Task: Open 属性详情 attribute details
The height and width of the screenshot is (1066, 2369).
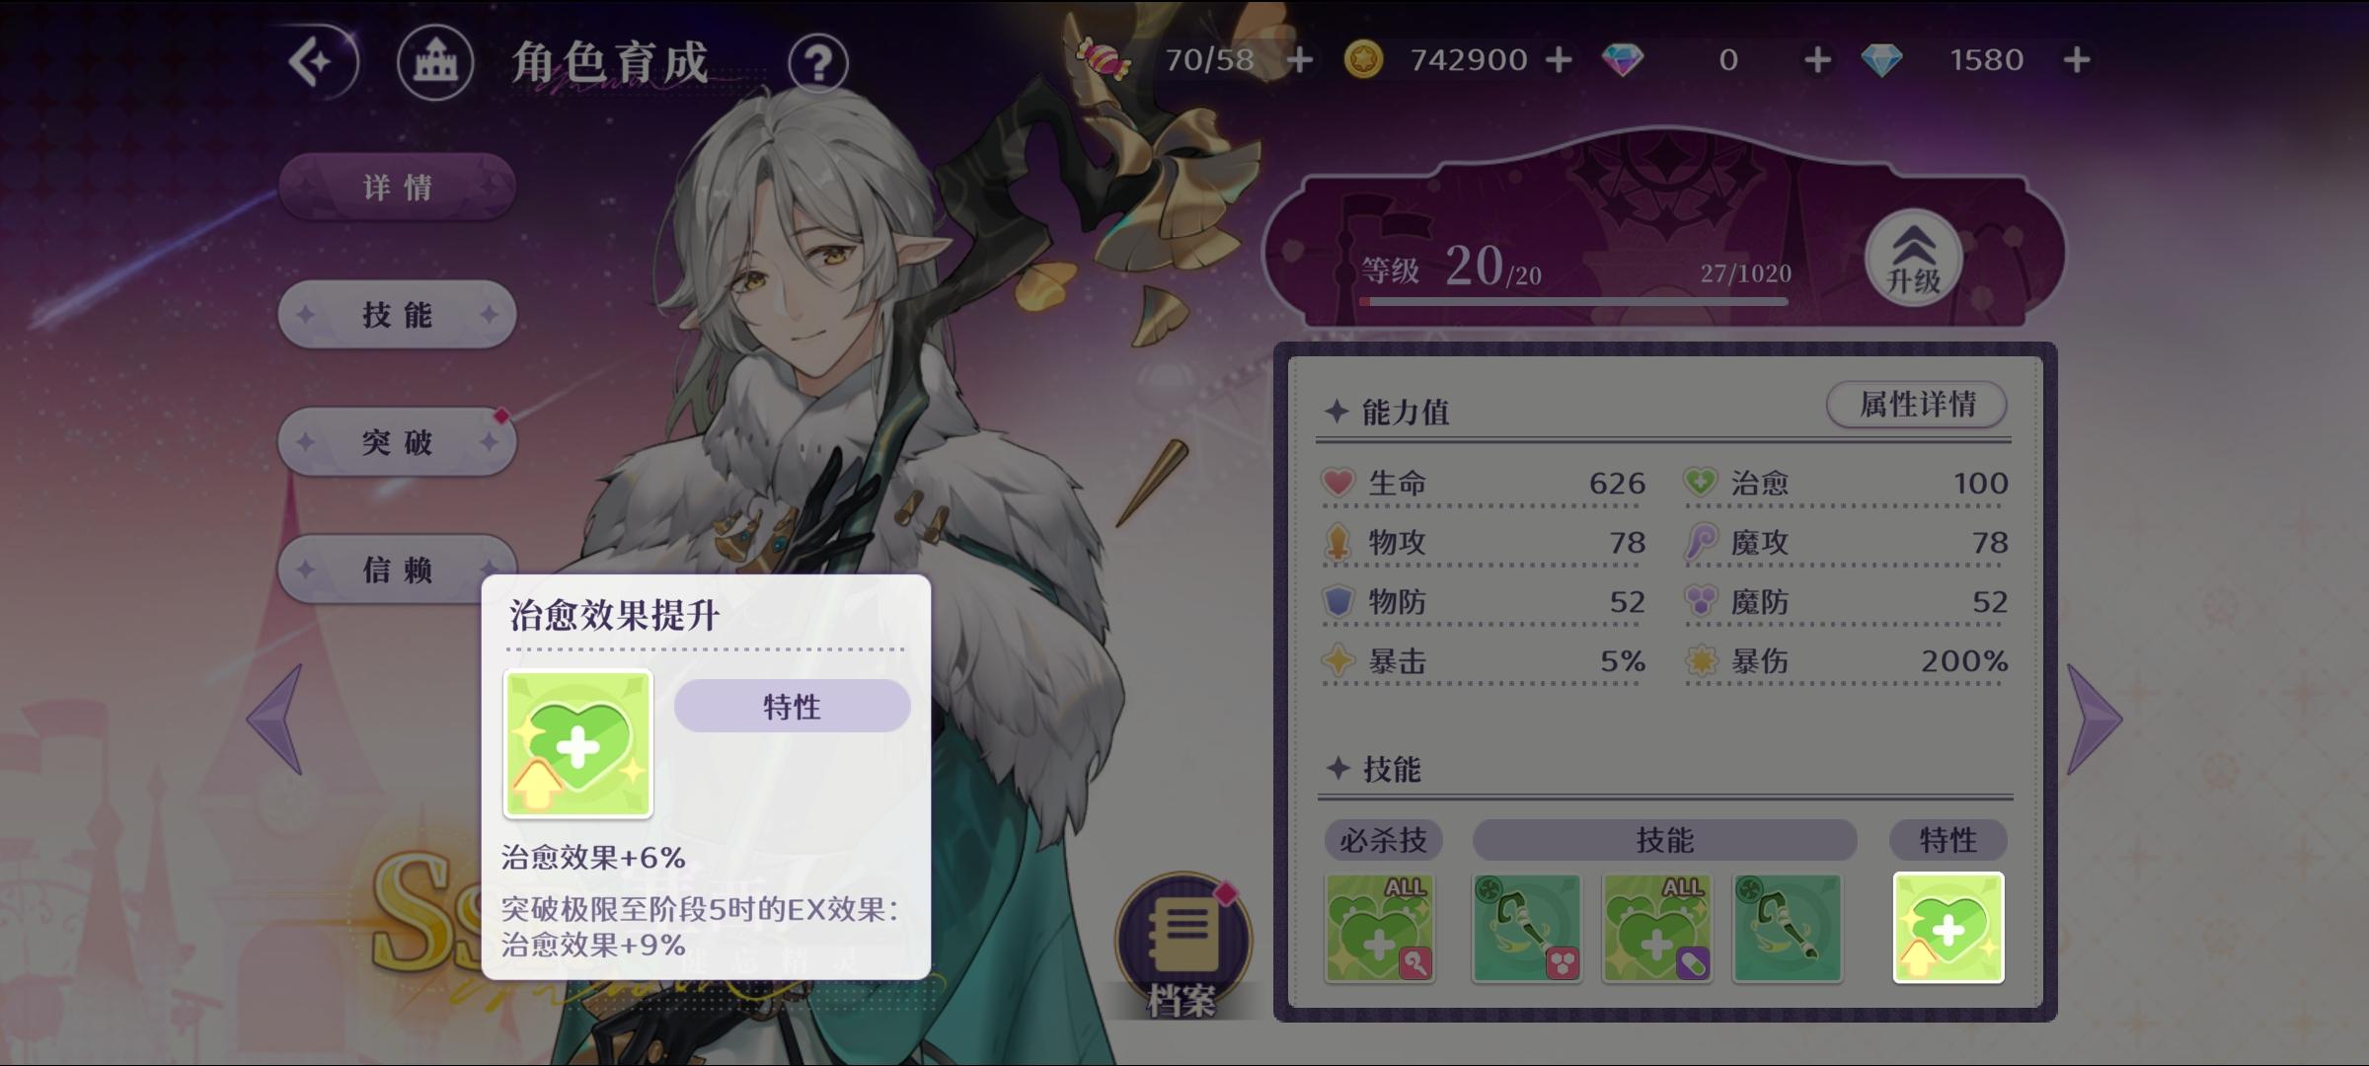Action: click(1917, 404)
